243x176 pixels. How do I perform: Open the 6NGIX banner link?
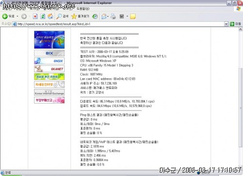coord(49,61)
